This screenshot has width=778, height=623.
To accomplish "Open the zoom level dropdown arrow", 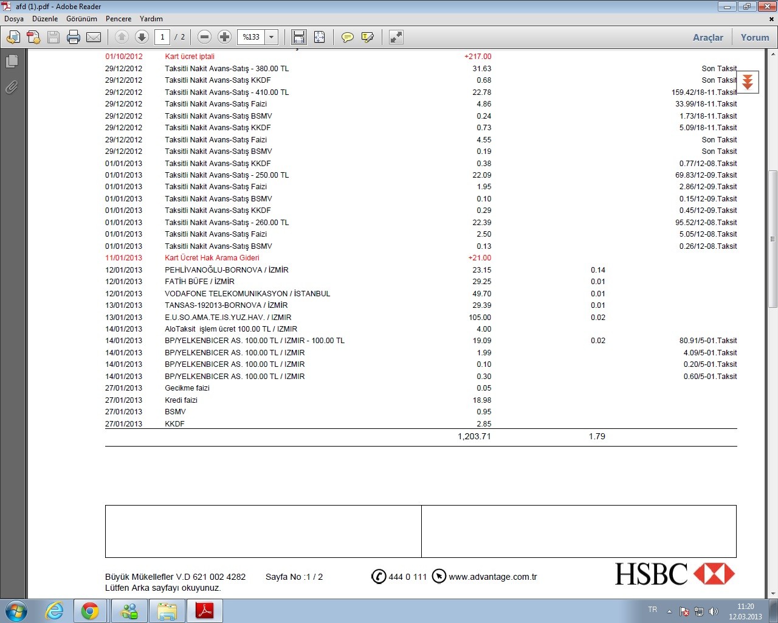I will tap(272, 37).
